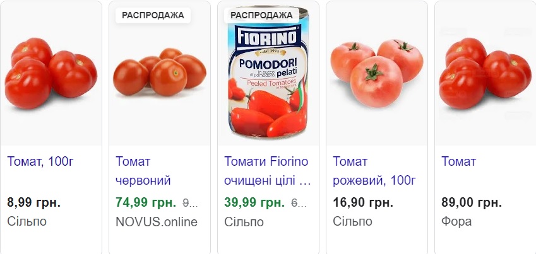The height and width of the screenshot is (254, 536).
Task: Click the green 74,99 грн. sale price
Action: [x=146, y=202]
